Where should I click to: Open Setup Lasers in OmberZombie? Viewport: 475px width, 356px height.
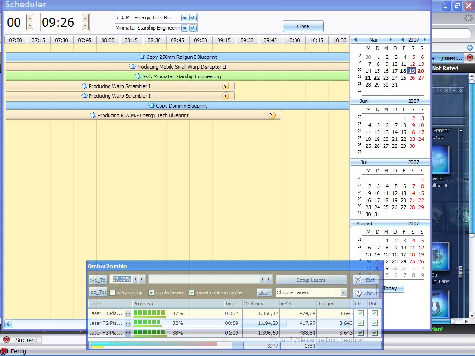(311, 280)
